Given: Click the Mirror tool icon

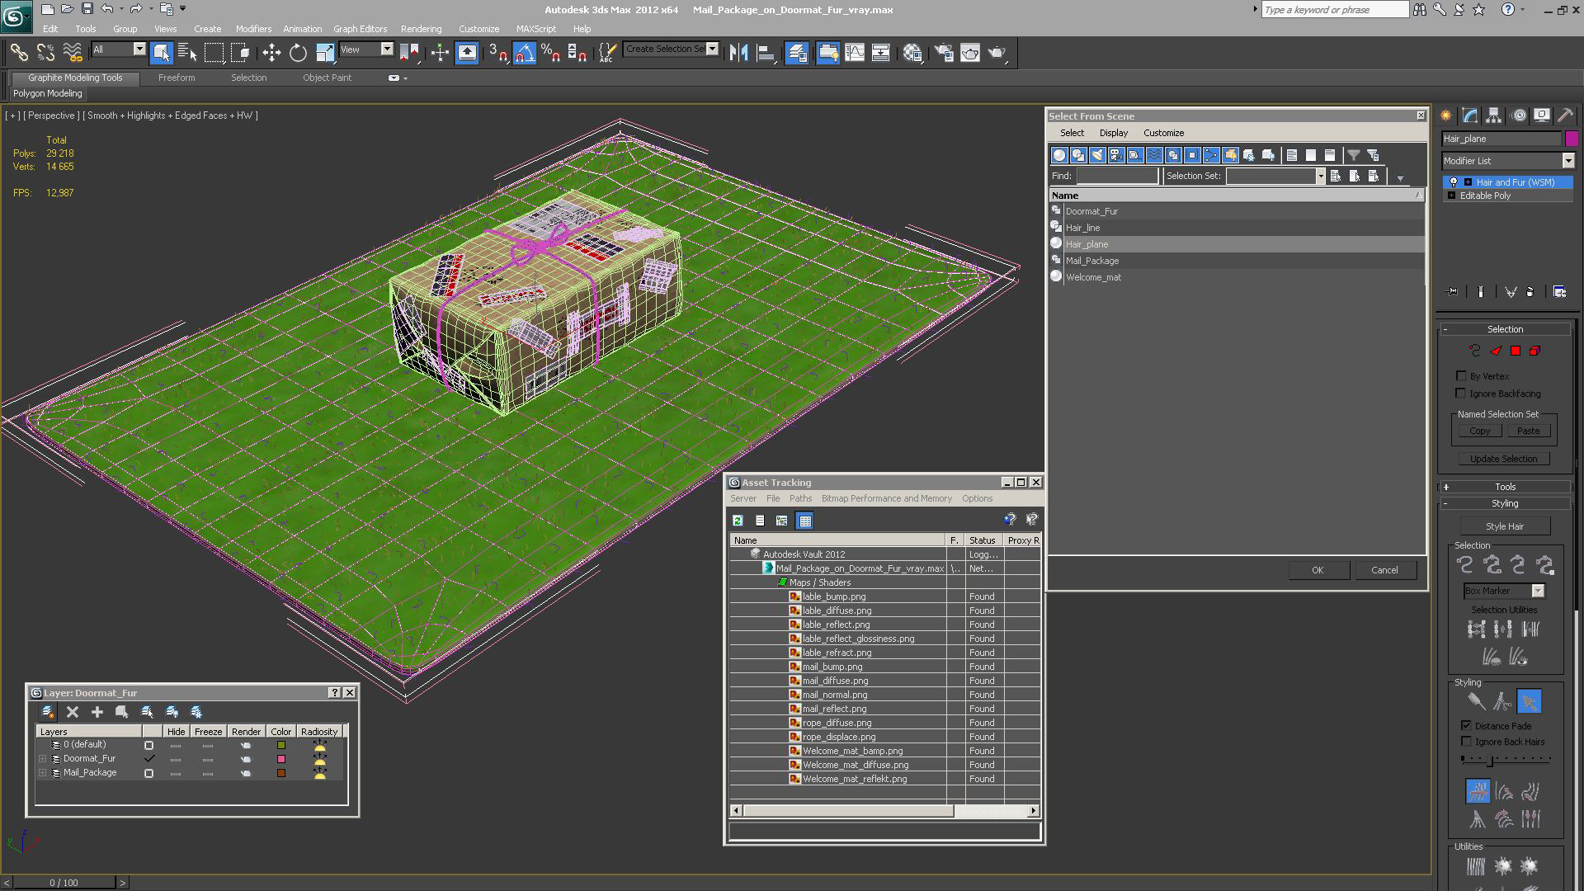Looking at the screenshot, I should tap(738, 53).
